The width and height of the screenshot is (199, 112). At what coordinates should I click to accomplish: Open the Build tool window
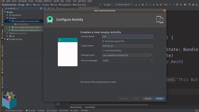pyautogui.click(x=41, y=111)
